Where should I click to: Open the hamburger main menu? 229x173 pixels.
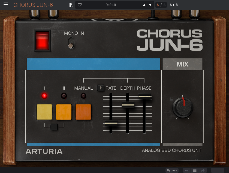[6, 5]
